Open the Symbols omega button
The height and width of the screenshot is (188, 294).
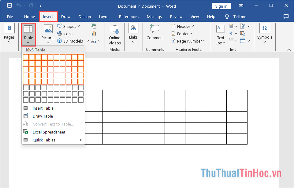pos(265,33)
